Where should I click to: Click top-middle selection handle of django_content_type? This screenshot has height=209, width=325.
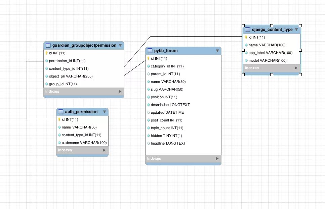272,25
